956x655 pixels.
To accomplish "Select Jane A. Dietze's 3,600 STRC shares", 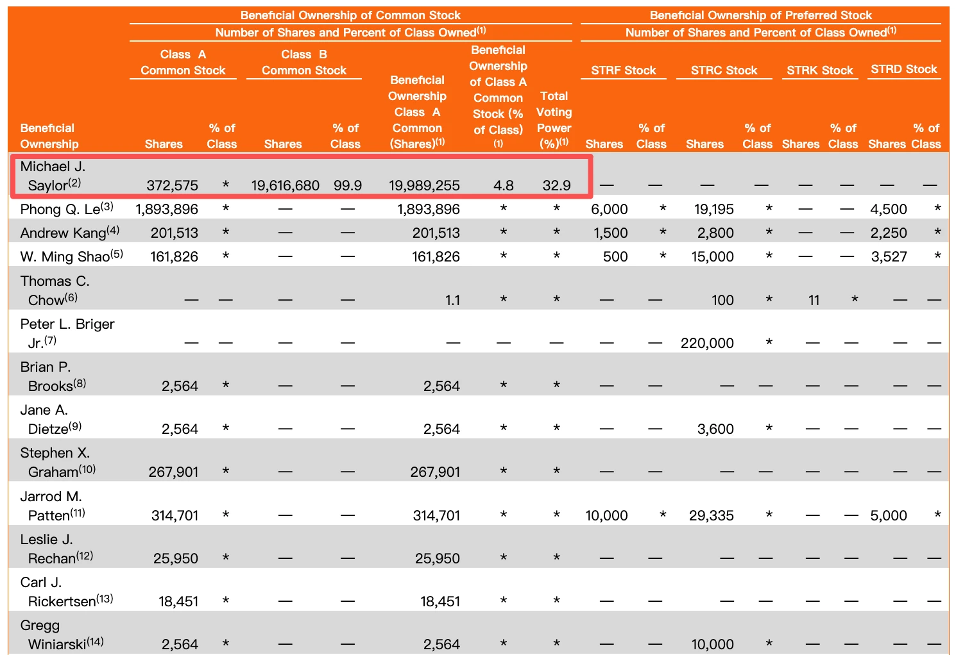I will (x=715, y=429).
